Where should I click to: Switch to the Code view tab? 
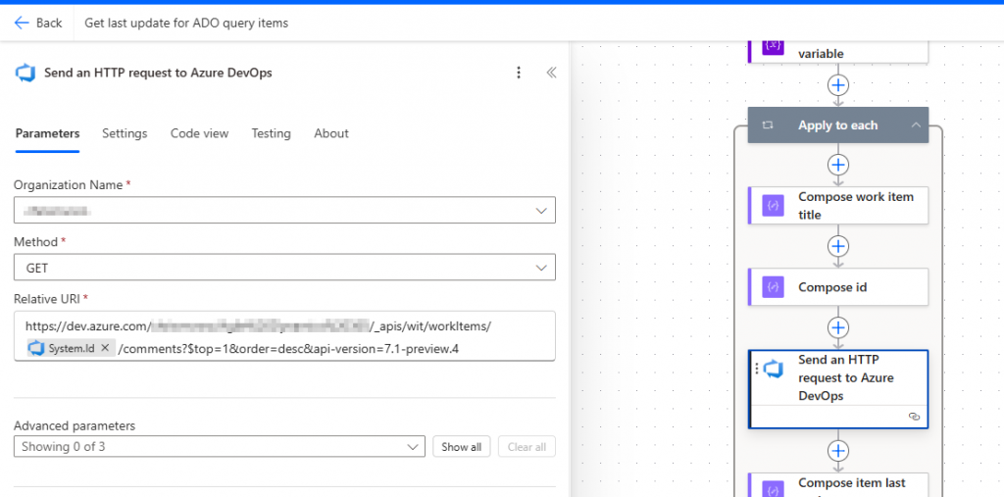coord(199,133)
